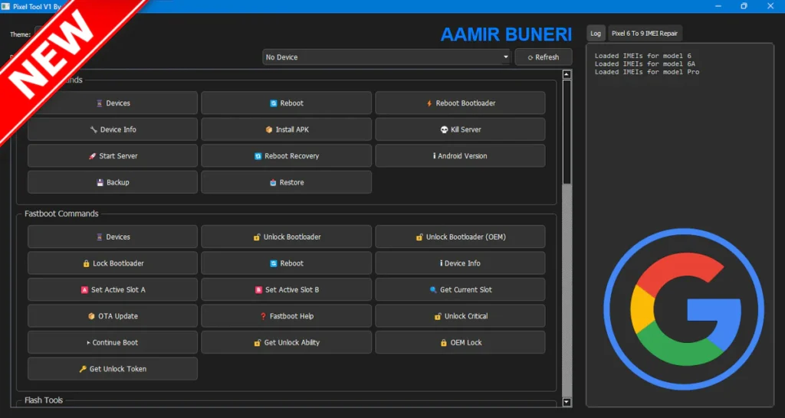This screenshot has height=418, width=785.
Task: Click the vertical scrollbar thumb
Action: (567, 132)
